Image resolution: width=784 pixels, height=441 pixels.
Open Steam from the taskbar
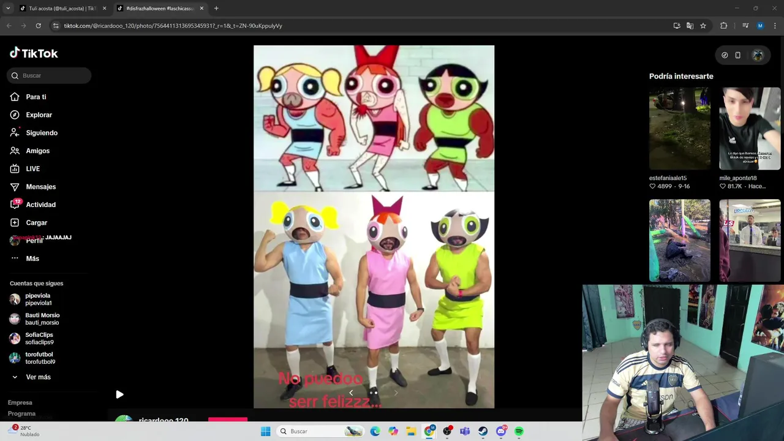483,431
